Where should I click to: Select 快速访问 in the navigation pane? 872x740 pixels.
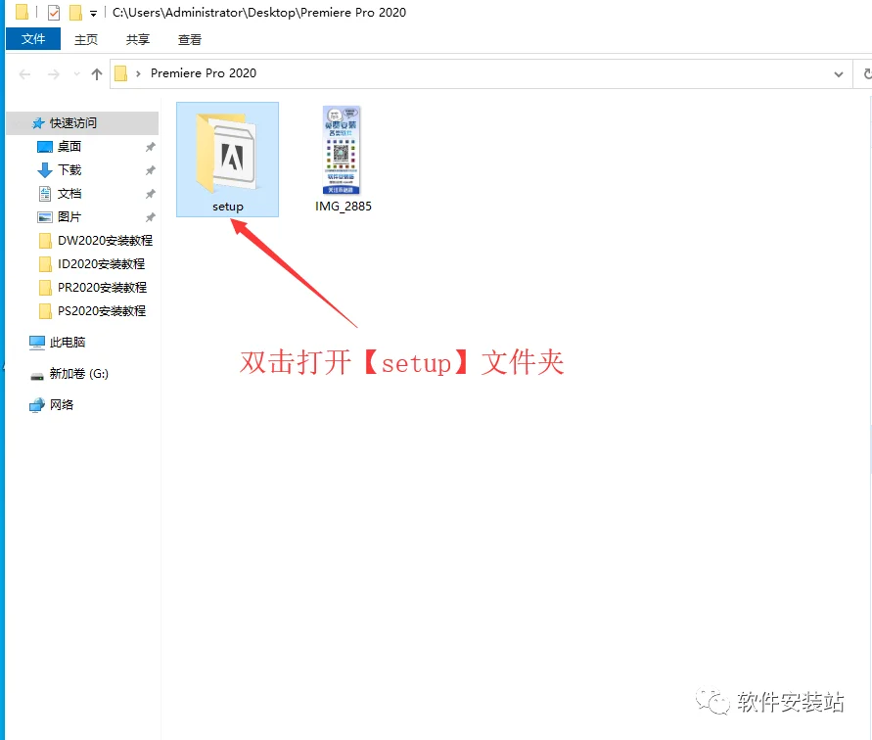click(x=82, y=123)
